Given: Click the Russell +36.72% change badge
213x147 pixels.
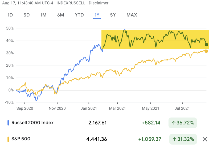Looking at the screenshot, I should click(x=182, y=123).
